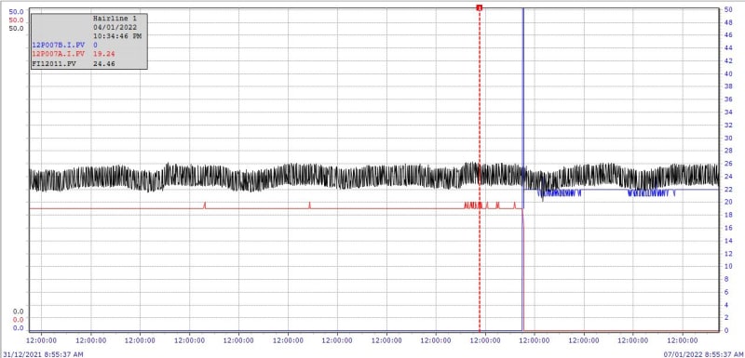Click the 10:34:46 PM hairline time

pyautogui.click(x=117, y=35)
